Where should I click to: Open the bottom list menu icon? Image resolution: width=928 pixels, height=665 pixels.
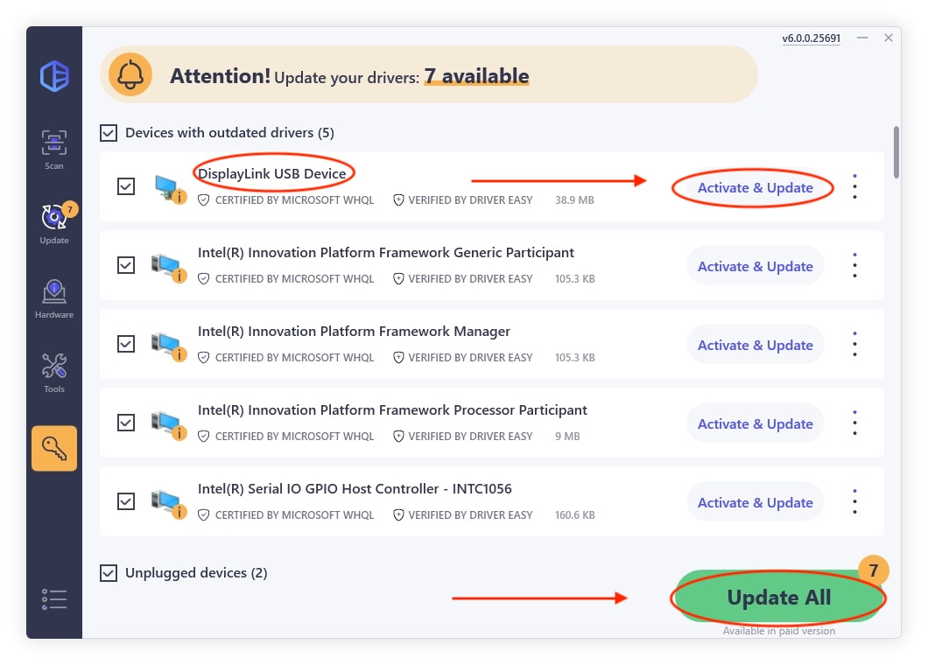54,598
